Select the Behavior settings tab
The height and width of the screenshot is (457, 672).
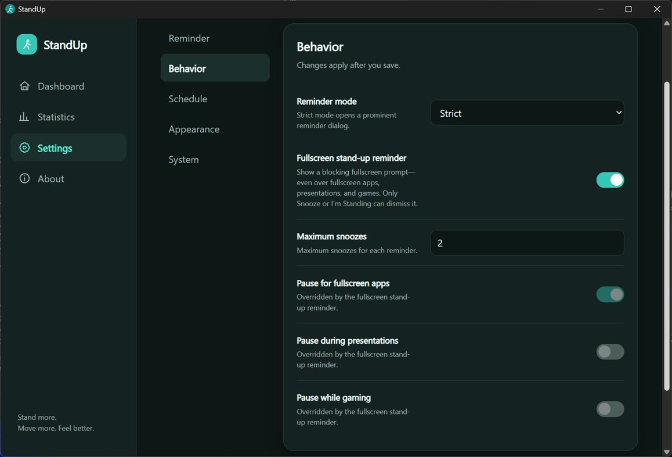click(215, 68)
